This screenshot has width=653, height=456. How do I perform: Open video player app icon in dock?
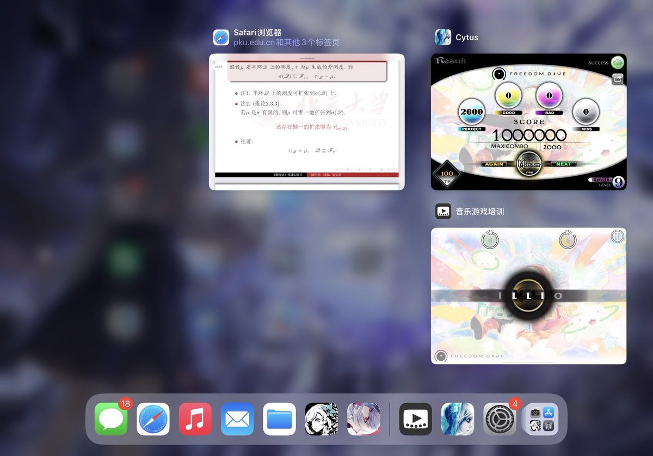click(x=416, y=419)
